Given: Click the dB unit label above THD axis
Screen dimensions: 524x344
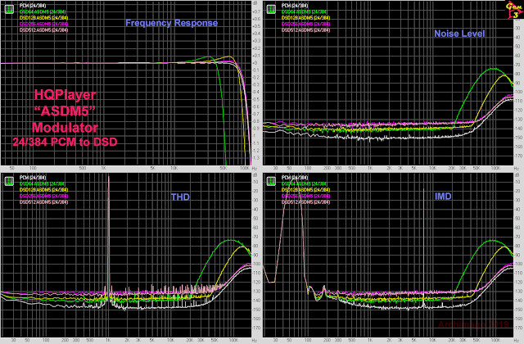Looking at the screenshot, I should pyautogui.click(x=255, y=175).
